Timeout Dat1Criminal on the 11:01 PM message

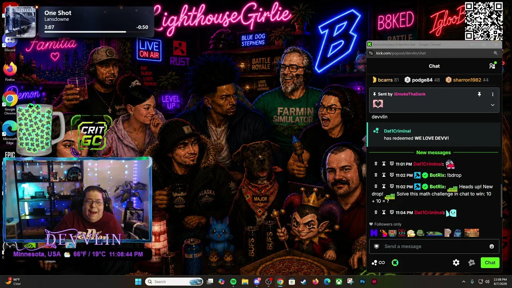[x=384, y=164]
